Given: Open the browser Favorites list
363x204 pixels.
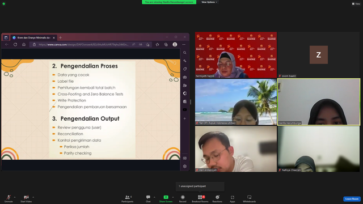Looking at the screenshot, I should coord(158,44).
